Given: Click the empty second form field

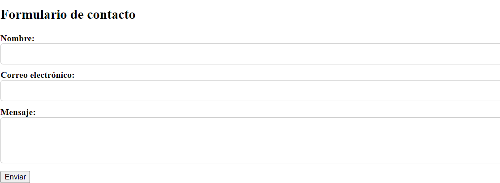Looking at the screenshot, I should coord(250,91).
